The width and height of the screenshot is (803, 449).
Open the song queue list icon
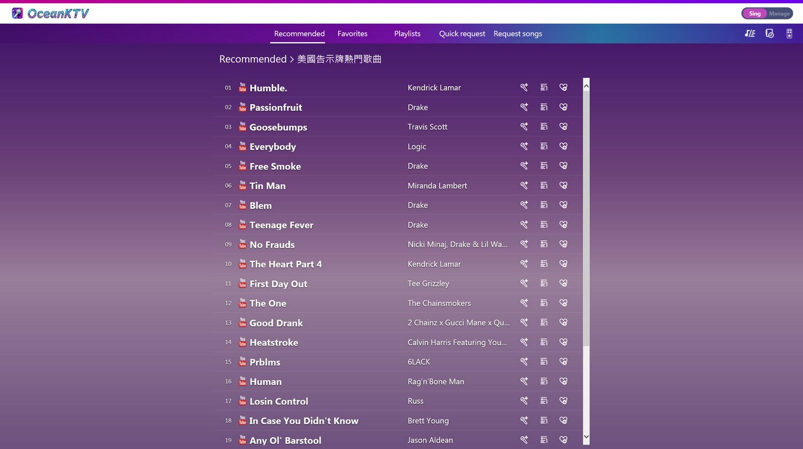750,33
